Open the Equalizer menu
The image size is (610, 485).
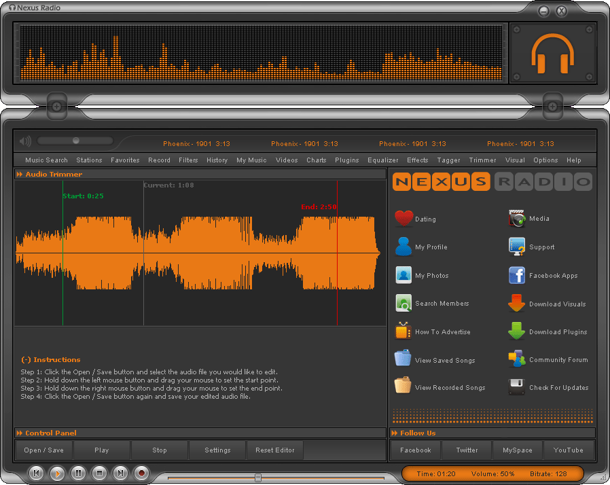point(382,160)
